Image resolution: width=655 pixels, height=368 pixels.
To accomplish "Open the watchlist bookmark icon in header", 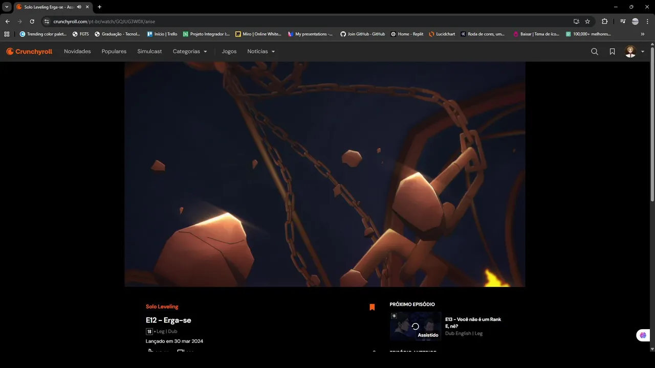I will 612,52.
